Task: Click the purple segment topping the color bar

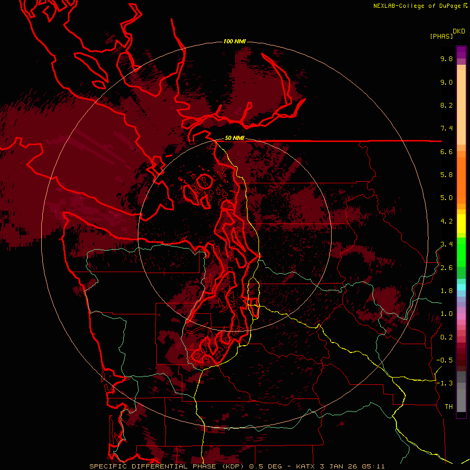Action: [x=461, y=52]
